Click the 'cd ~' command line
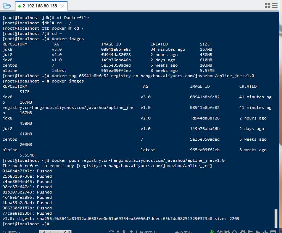This screenshot has height=233, width=282. point(32,33)
